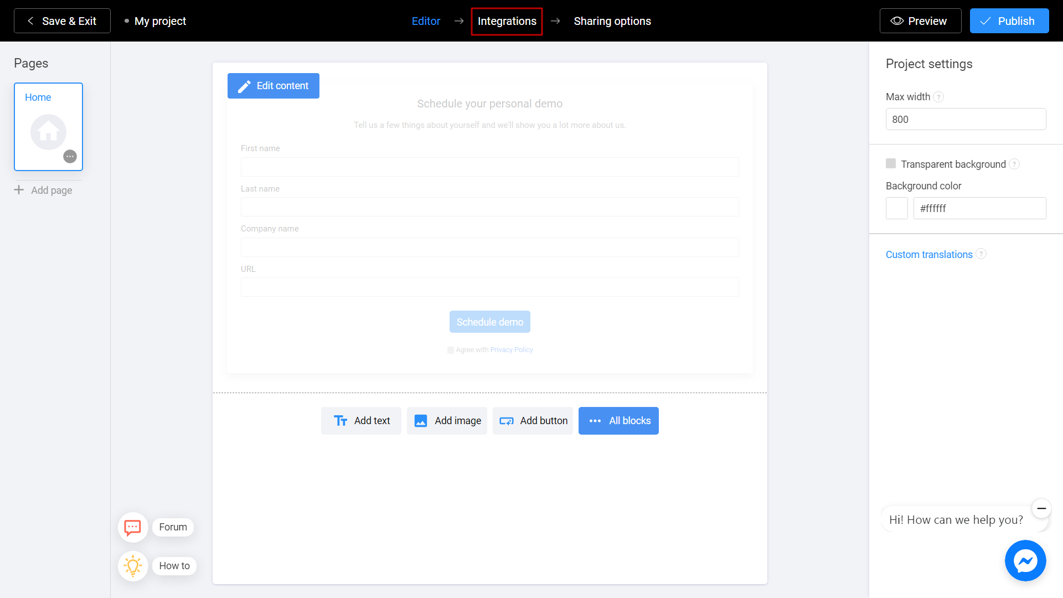This screenshot has width=1063, height=598.
Task: Enable Agree with Privacy Policy checkbox
Action: coord(450,349)
